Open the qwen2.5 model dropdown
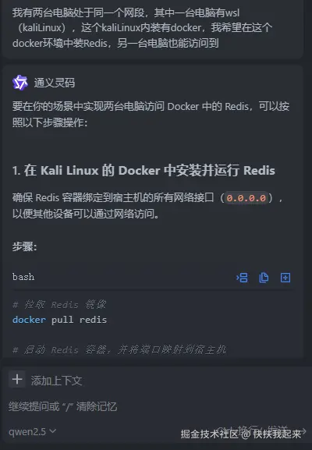This screenshot has width=312, height=450. (x=32, y=431)
